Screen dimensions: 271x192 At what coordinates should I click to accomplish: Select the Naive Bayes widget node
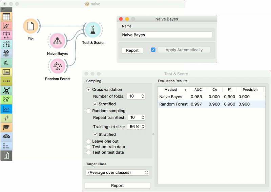(x=57, y=41)
